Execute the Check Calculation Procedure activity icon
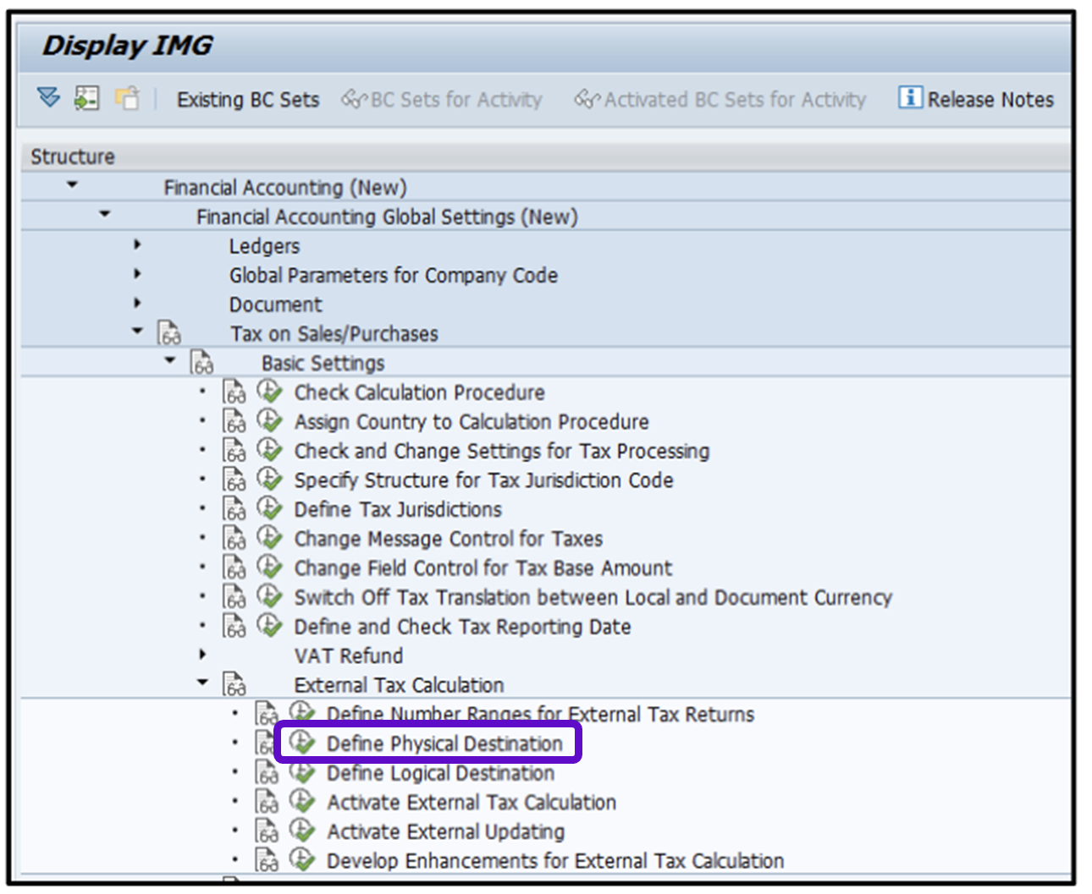 coord(269,392)
